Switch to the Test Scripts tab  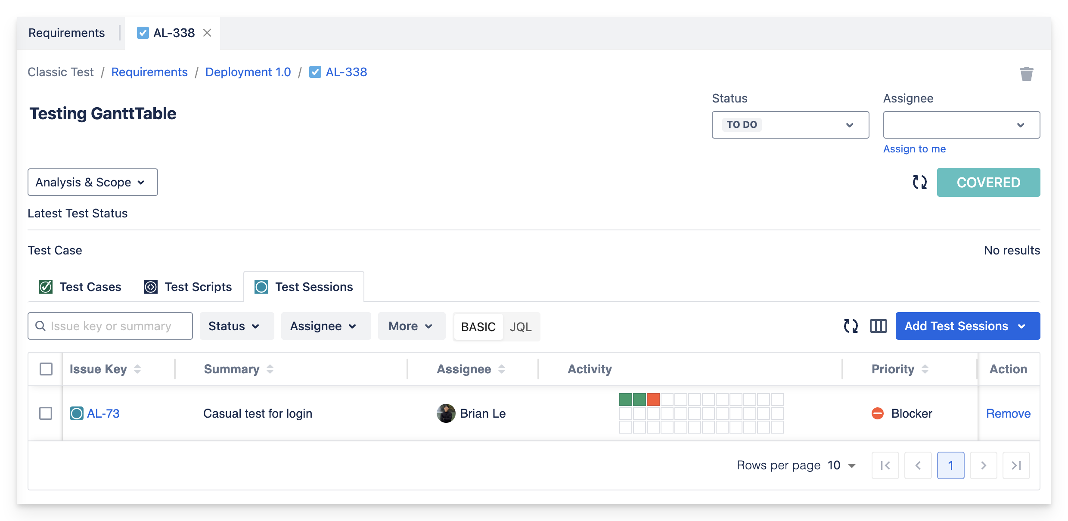[x=188, y=287]
